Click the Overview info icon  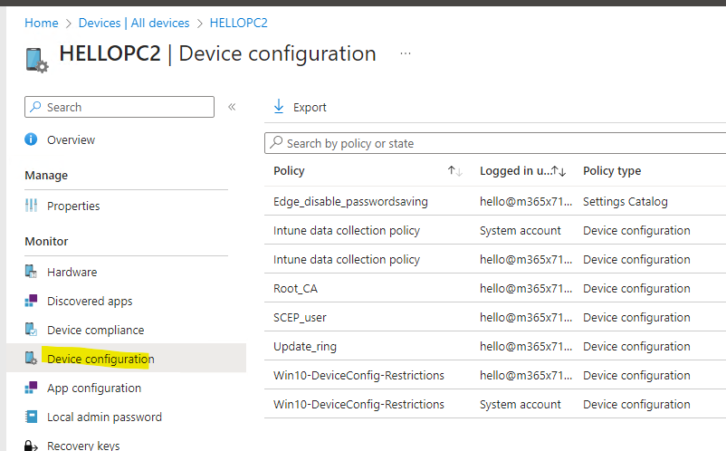[x=31, y=139]
